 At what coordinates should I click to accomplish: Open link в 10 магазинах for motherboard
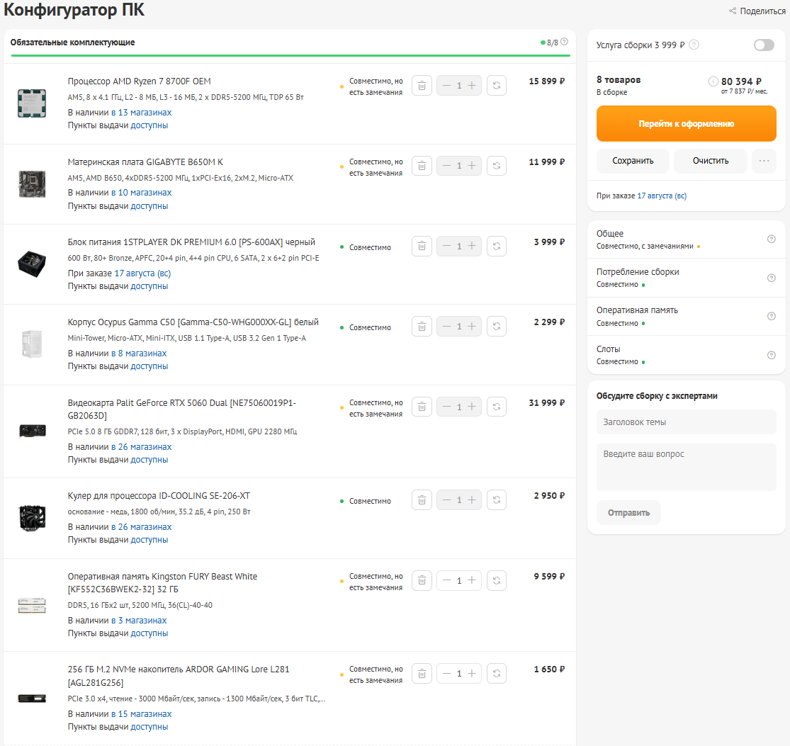tap(142, 193)
